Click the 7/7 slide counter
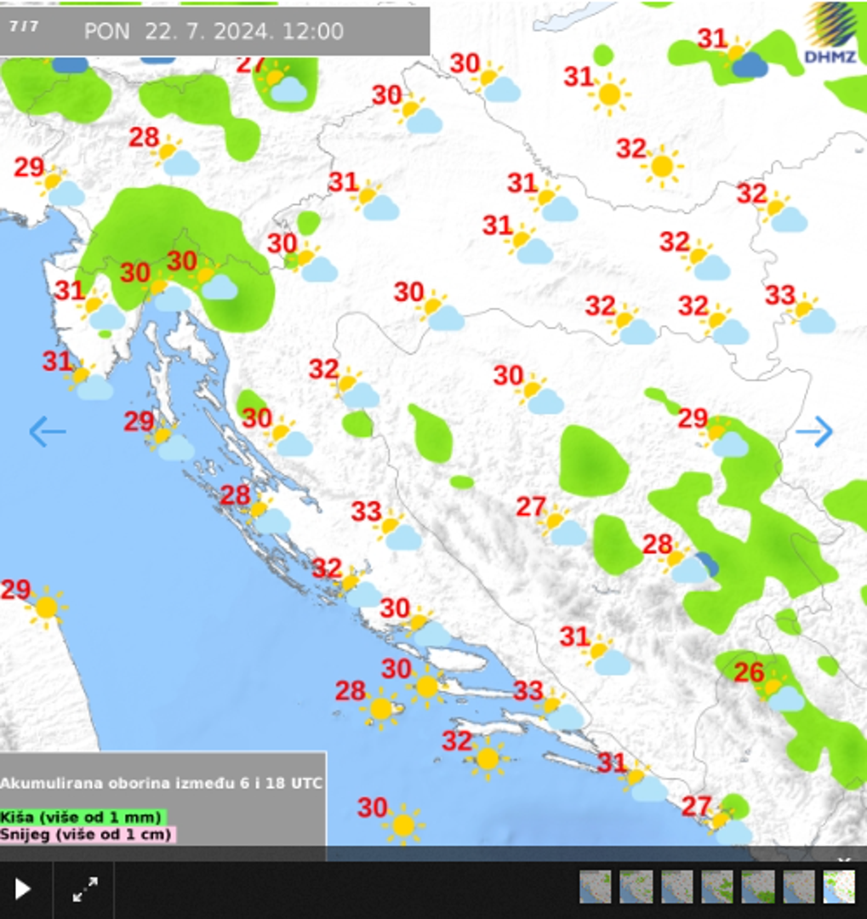The height and width of the screenshot is (919, 867). [x=24, y=26]
